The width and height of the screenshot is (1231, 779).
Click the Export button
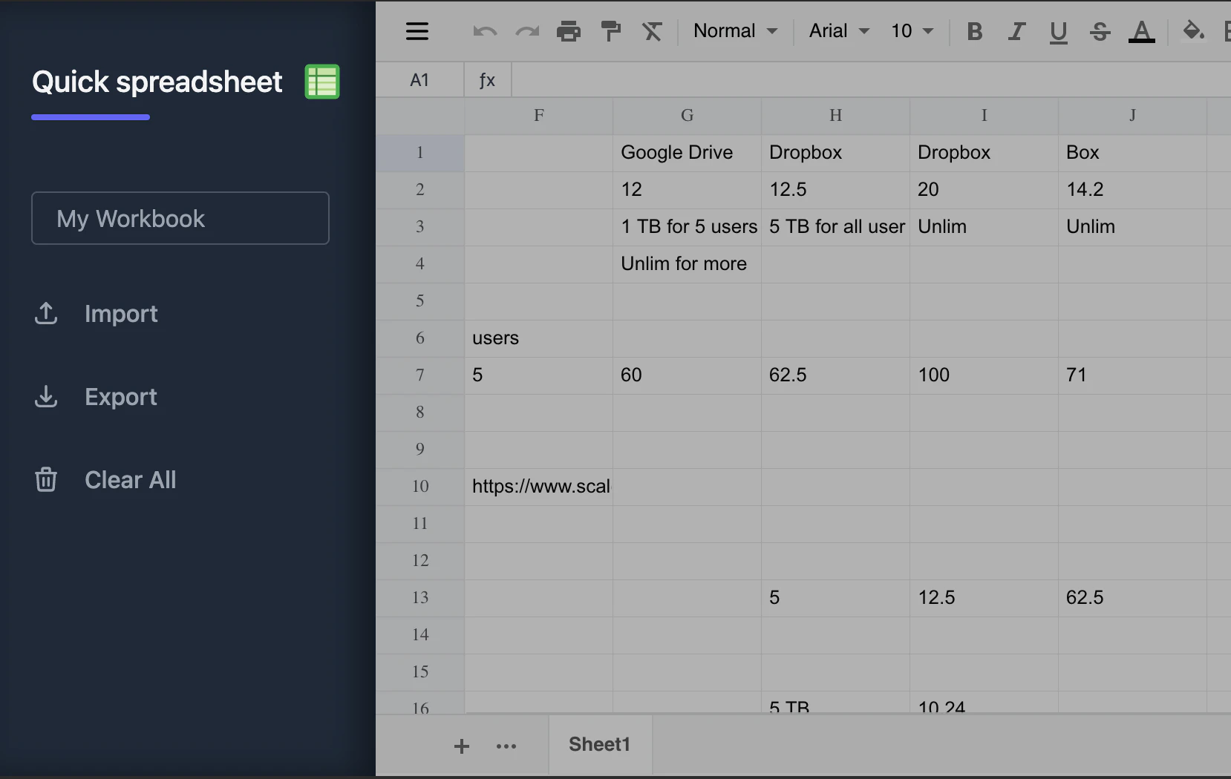120,397
